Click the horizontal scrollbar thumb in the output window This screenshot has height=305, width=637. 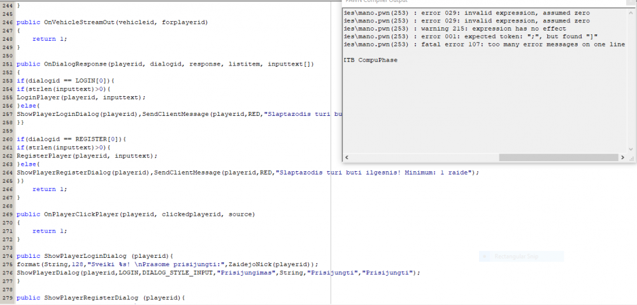click(x=559, y=157)
